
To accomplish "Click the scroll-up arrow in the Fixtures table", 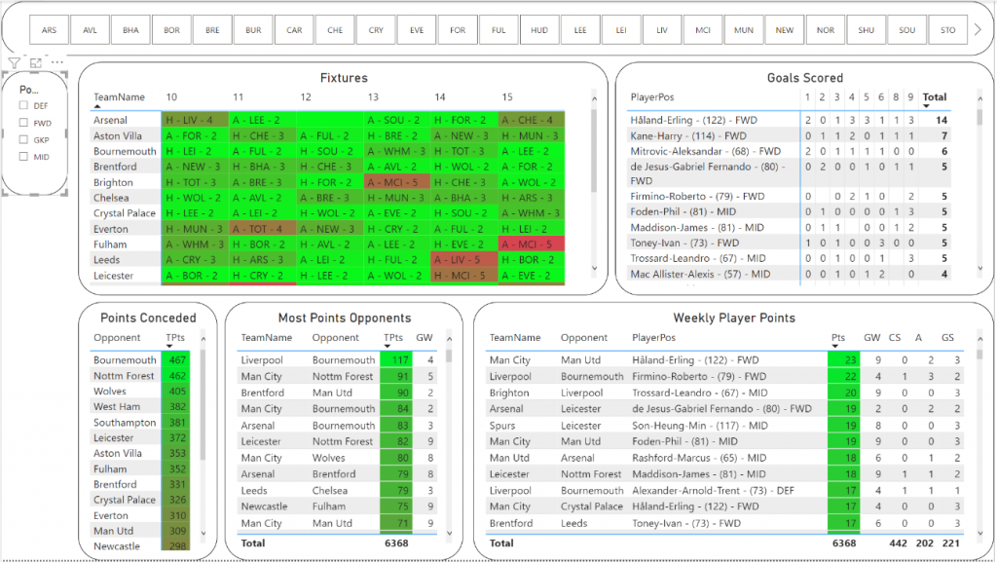I will point(593,97).
